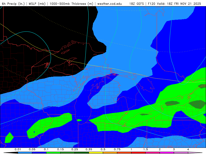Click the '0.01' legend value
The image size is (206, 154).
[x=18, y=149]
